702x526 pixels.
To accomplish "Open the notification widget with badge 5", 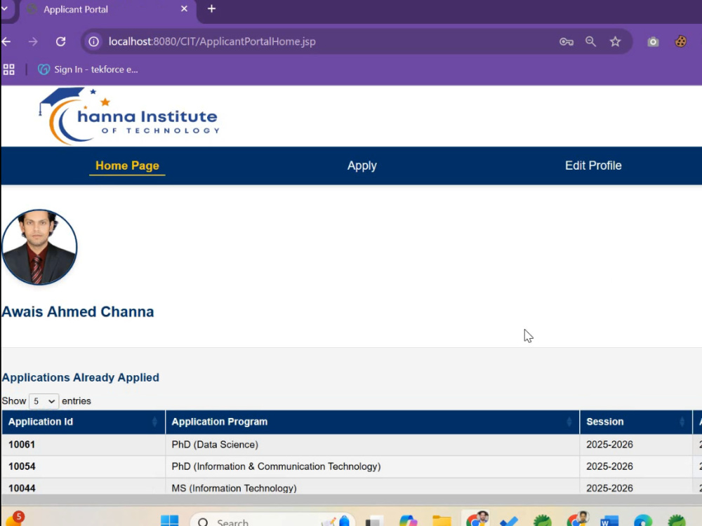I will pos(14,519).
